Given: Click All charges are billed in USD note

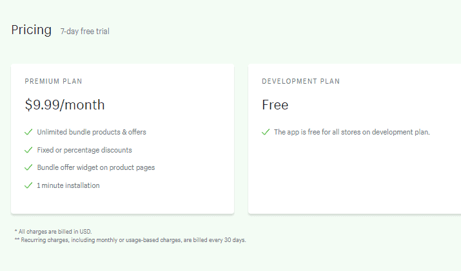Looking at the screenshot, I should click(54, 232).
